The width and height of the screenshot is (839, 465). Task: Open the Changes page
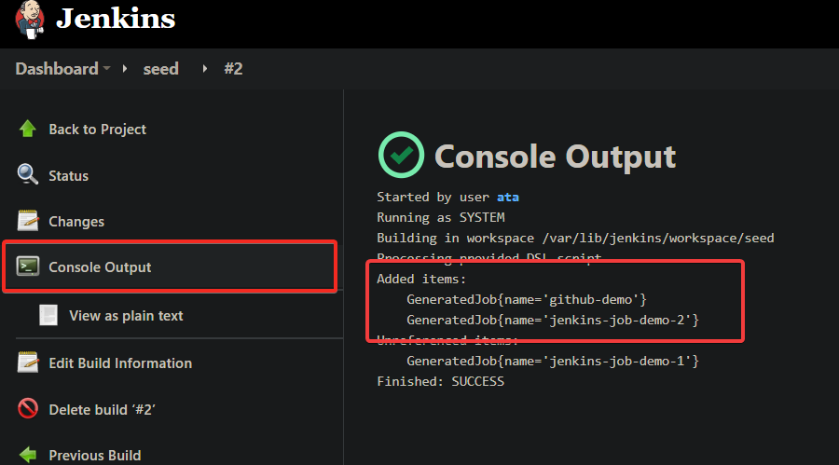(x=76, y=222)
